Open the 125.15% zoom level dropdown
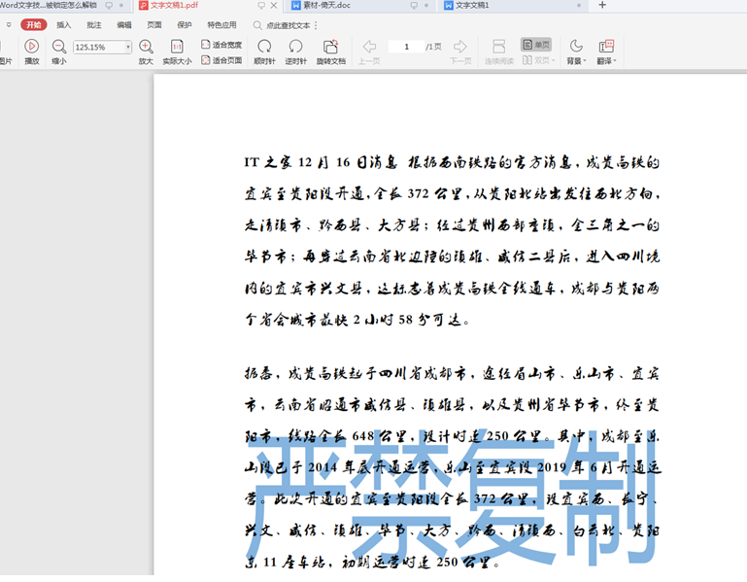Viewport: 747px width, 582px height. (128, 47)
